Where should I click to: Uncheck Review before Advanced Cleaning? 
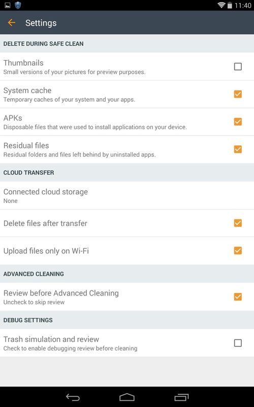[238, 297]
